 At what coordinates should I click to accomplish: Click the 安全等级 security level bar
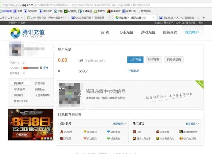point(31,68)
